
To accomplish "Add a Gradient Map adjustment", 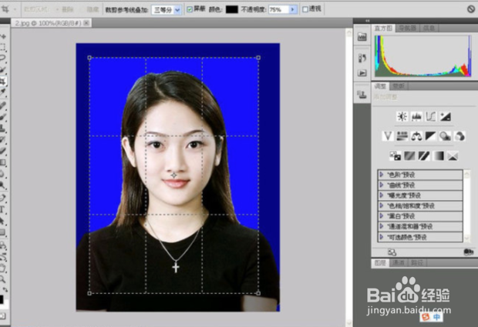I will (x=439, y=156).
